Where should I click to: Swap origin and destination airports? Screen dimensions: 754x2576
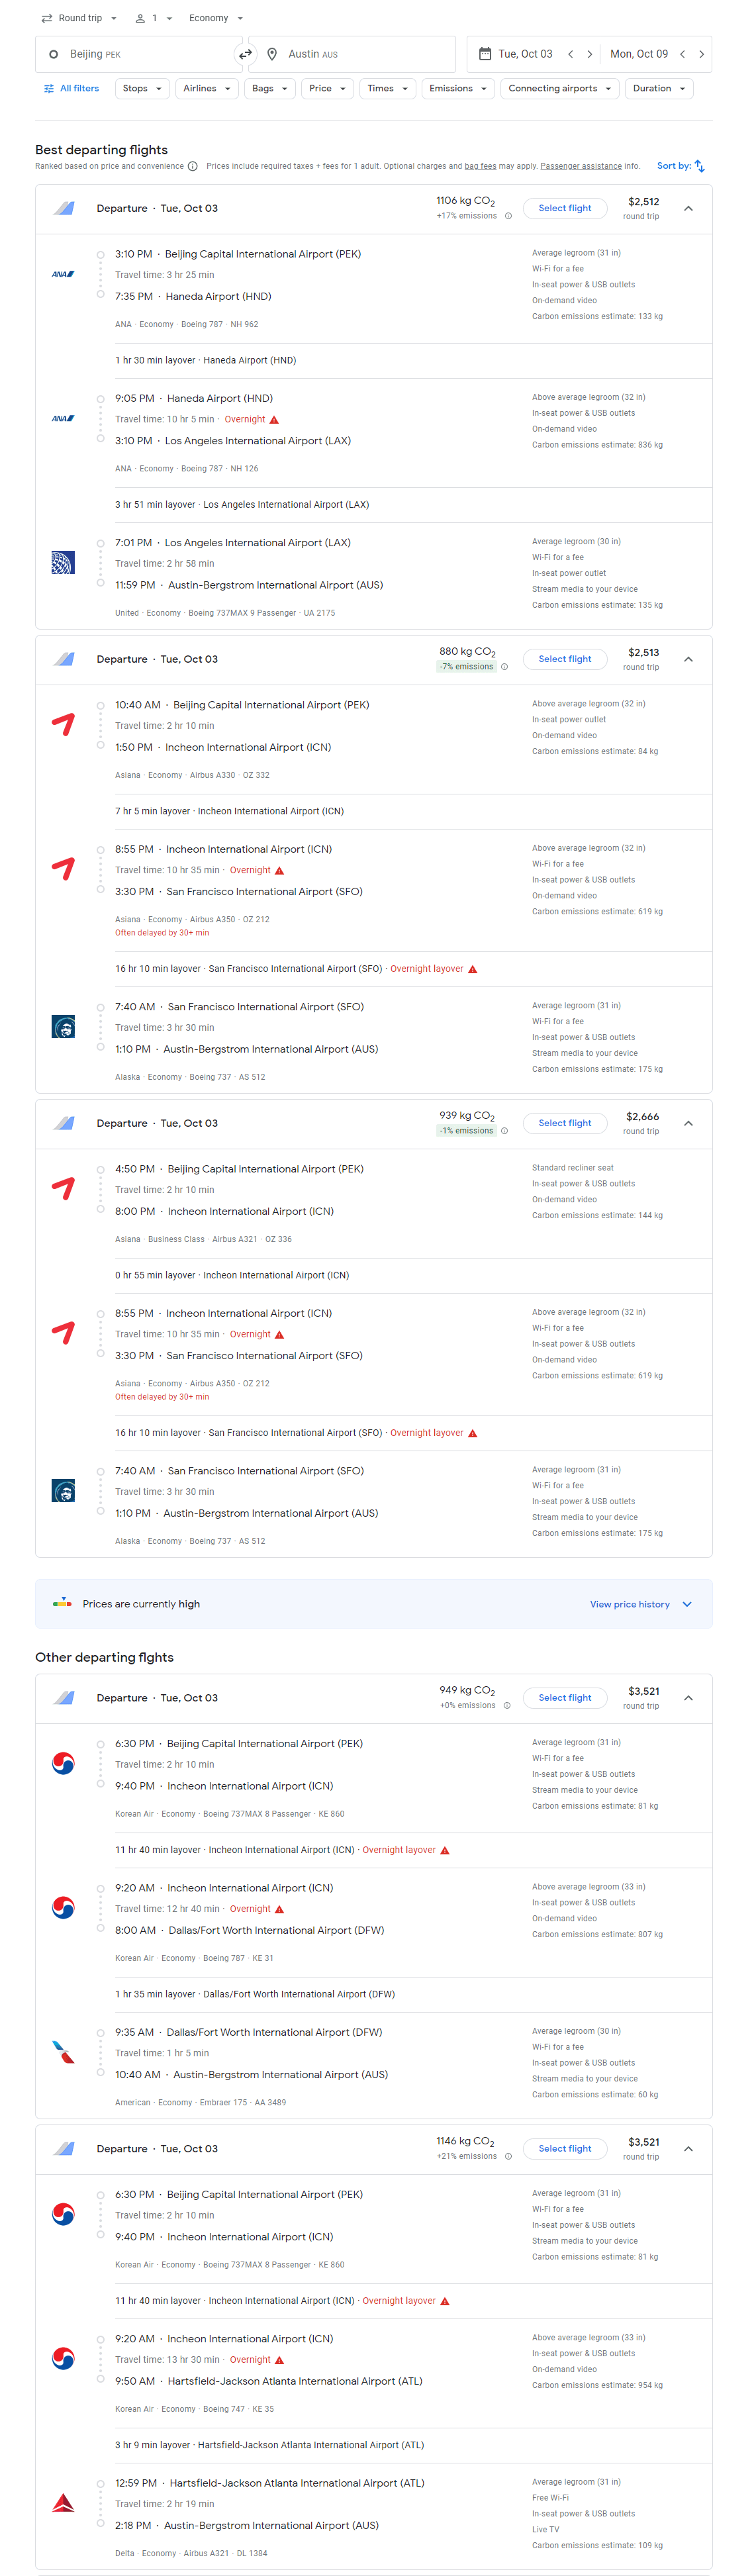[x=245, y=54]
